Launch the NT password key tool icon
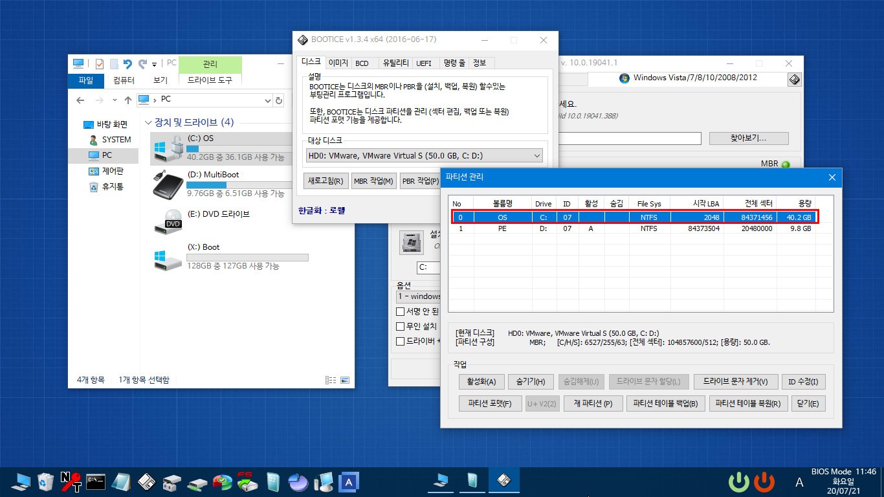Viewport: 884px width, 497px height. click(x=71, y=481)
